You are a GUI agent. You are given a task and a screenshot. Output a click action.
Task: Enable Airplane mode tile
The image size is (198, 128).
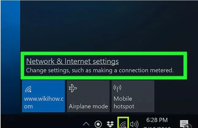click(x=88, y=96)
